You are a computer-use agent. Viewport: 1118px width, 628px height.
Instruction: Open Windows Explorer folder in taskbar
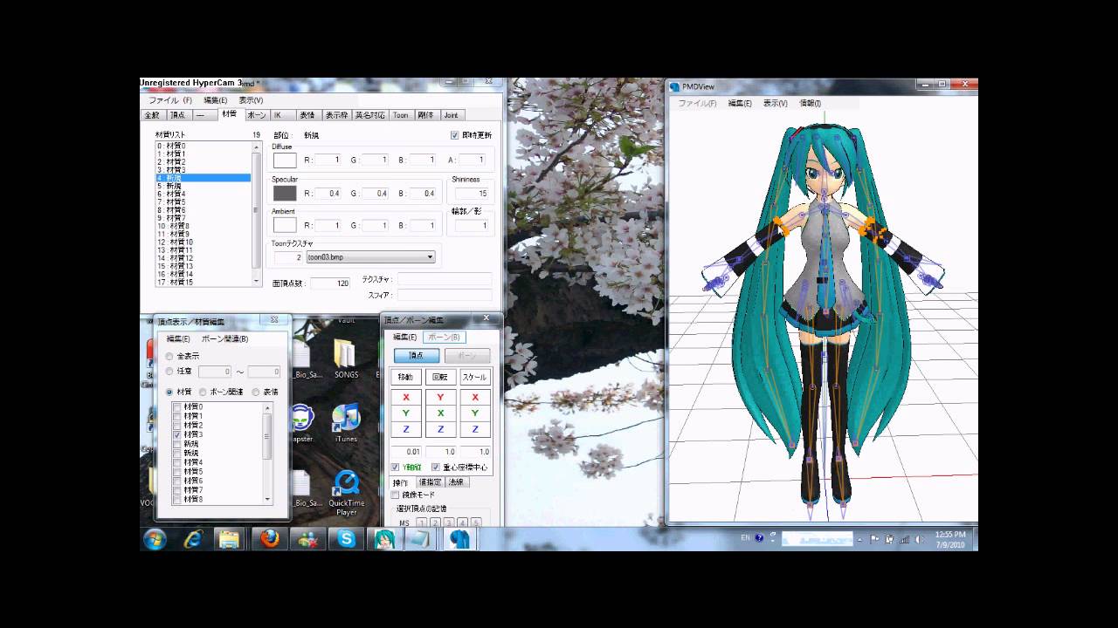tap(229, 539)
